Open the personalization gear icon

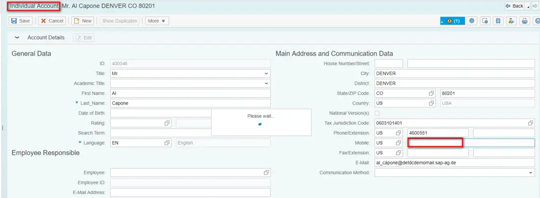click(x=472, y=21)
